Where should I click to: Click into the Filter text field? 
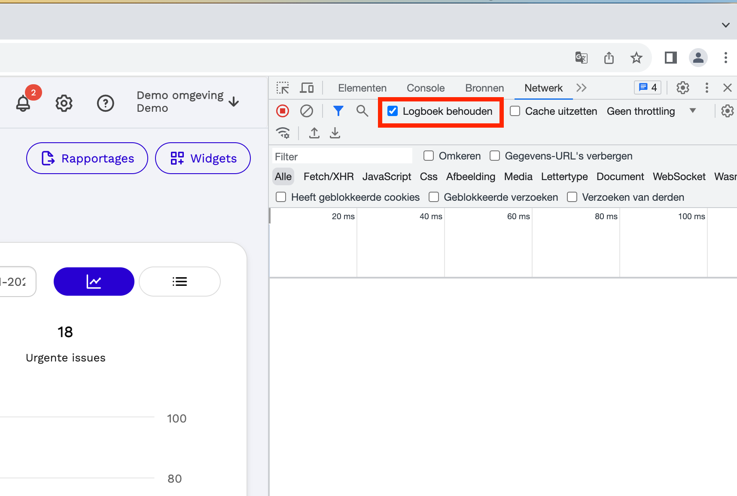coord(342,156)
